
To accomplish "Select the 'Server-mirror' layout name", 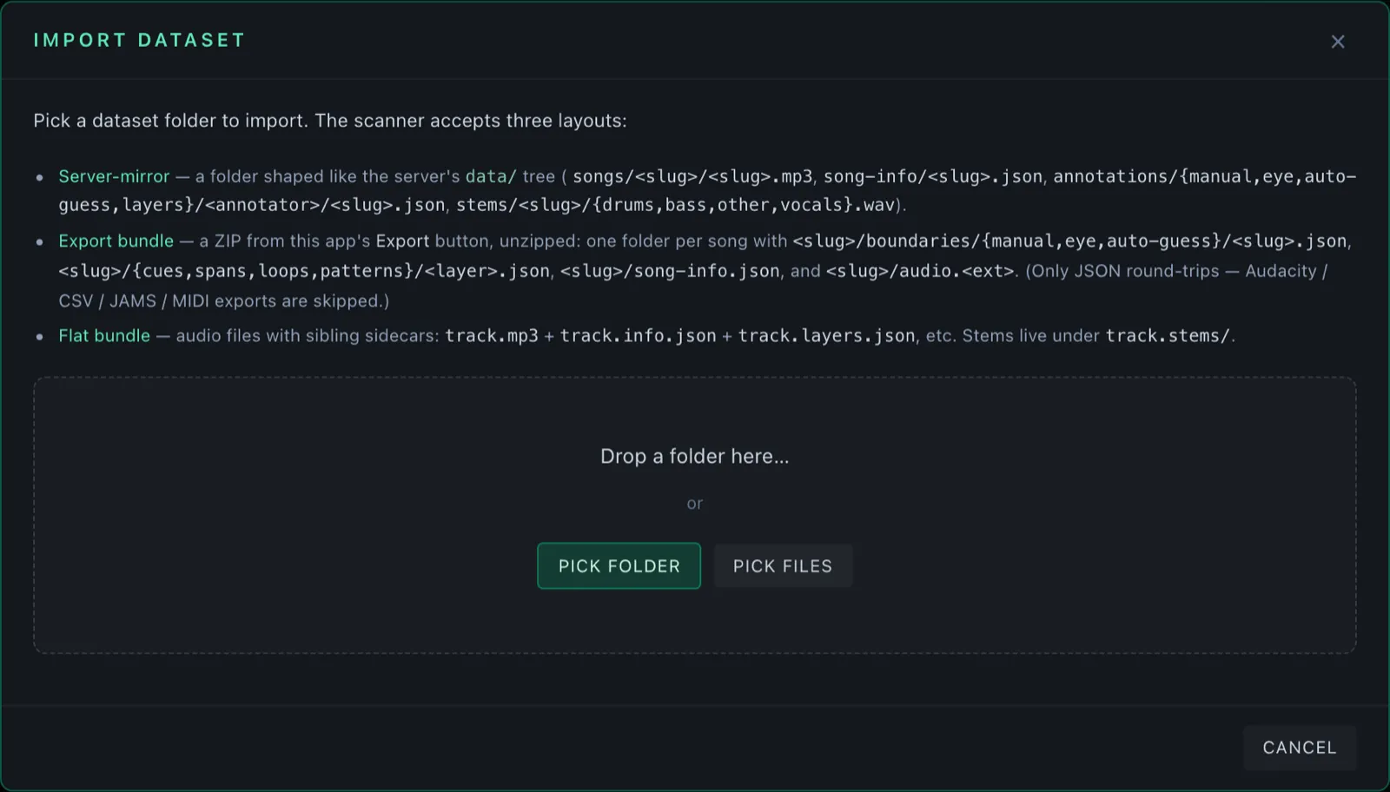I will click(114, 176).
